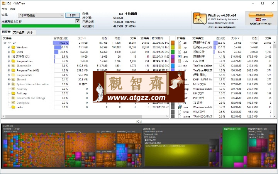Click the .wim file type icon
The height and width of the screenshot is (174, 278).
180,112
